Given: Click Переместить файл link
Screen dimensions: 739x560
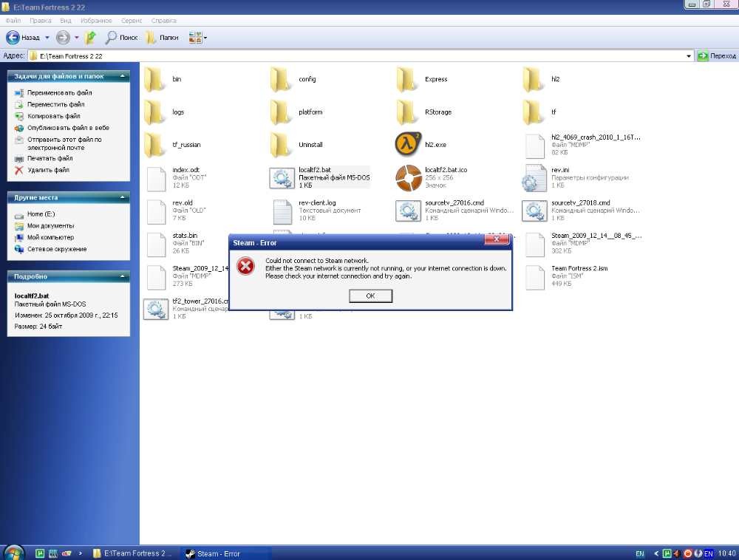Looking at the screenshot, I should (x=55, y=105).
